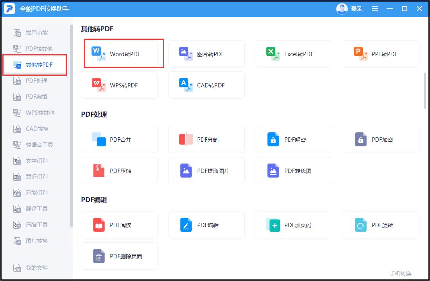Close the 全能PDF转换助手 window
Viewport: 430px width, 281px height.
coord(419,9)
